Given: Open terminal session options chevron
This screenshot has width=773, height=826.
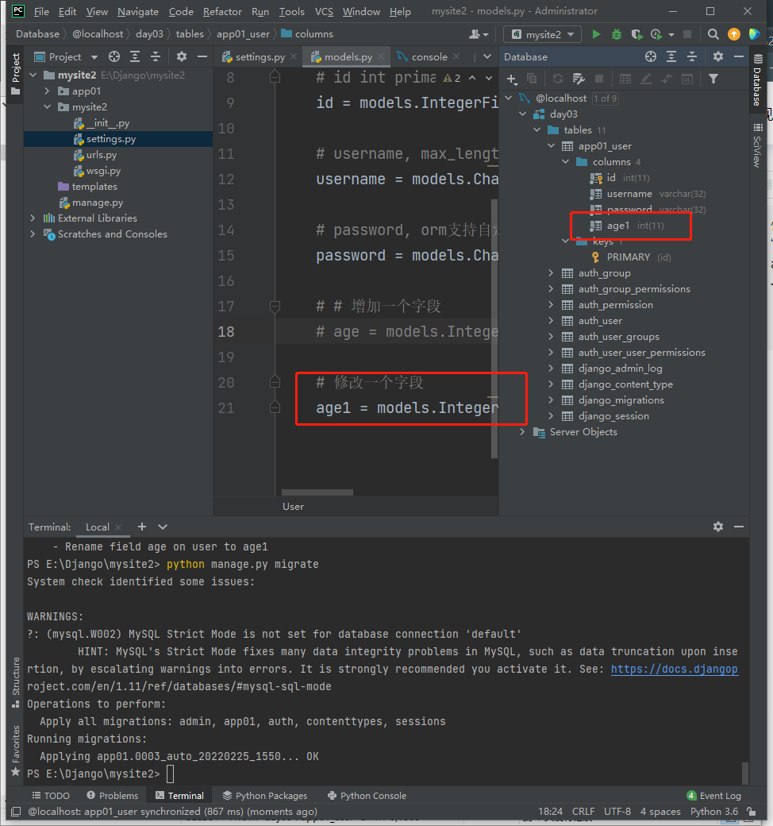Looking at the screenshot, I should [x=163, y=527].
